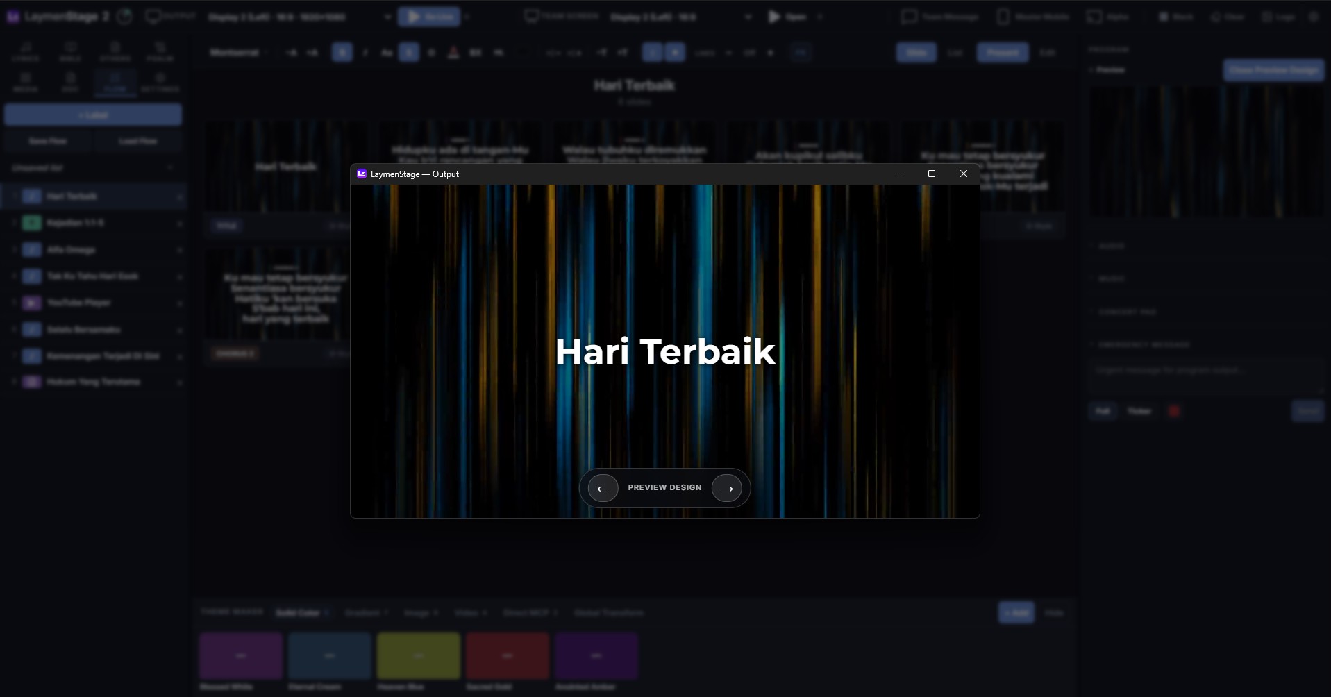Viewport: 1331px width, 697px height.
Task: Open the Media tab in main window sidebar
Action: tap(26, 83)
